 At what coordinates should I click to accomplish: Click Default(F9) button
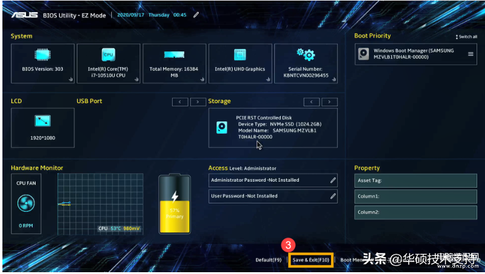point(269,260)
